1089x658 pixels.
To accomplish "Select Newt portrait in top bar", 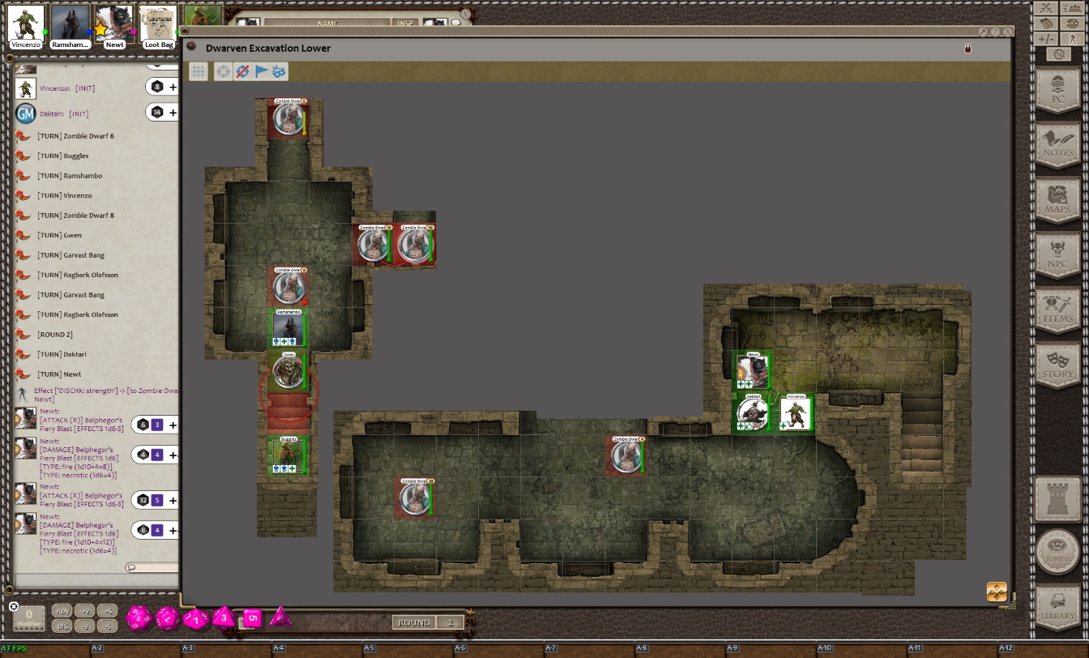I will (114, 26).
